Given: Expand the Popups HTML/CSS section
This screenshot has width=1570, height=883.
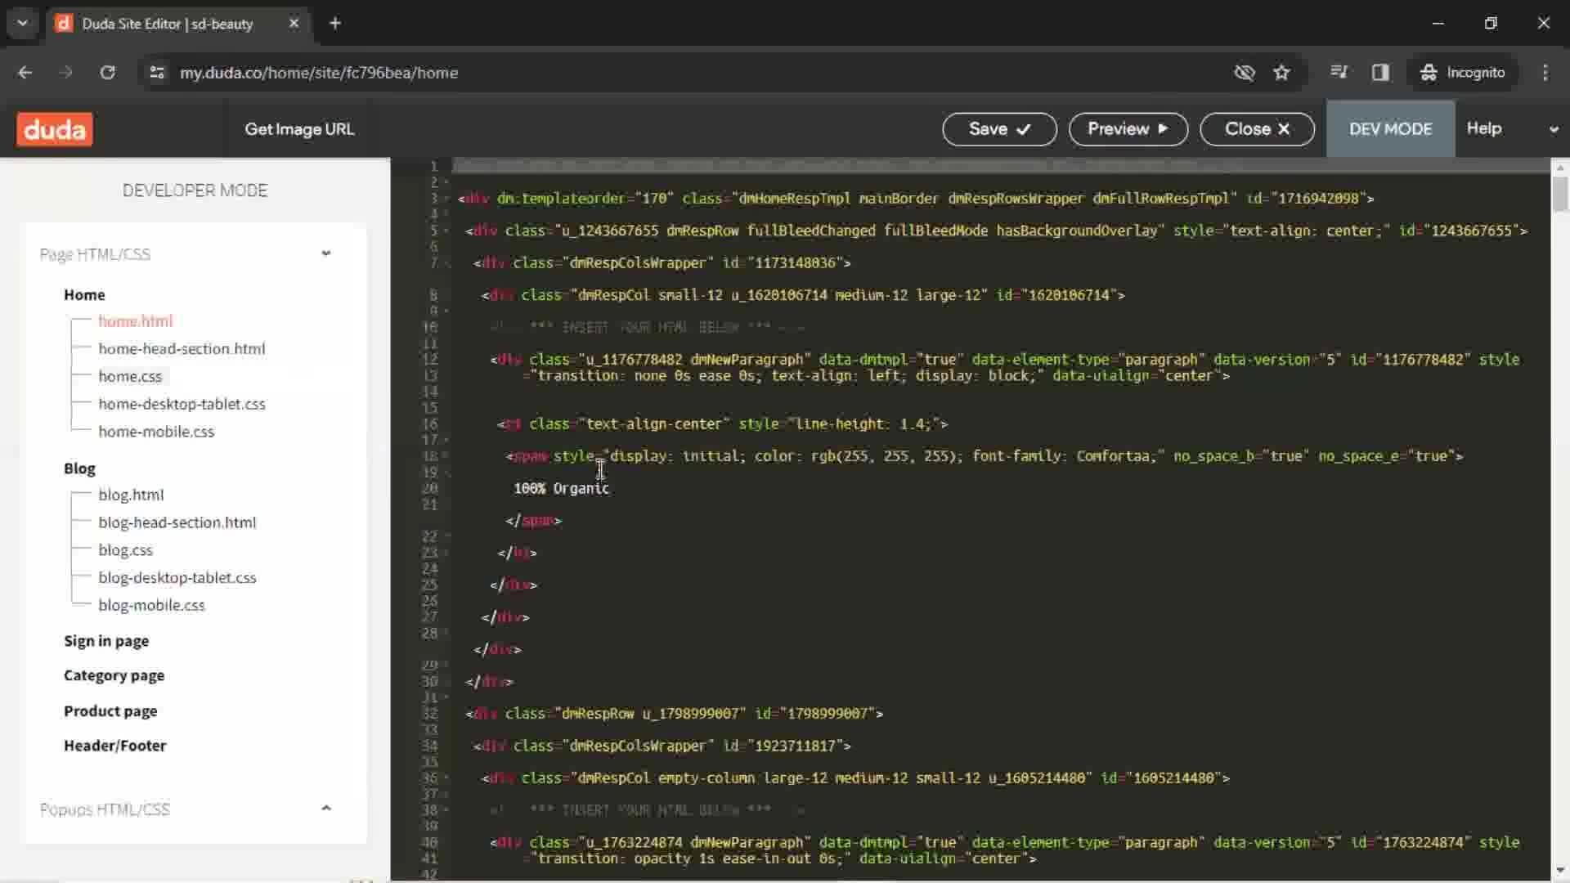Looking at the screenshot, I should point(326,809).
